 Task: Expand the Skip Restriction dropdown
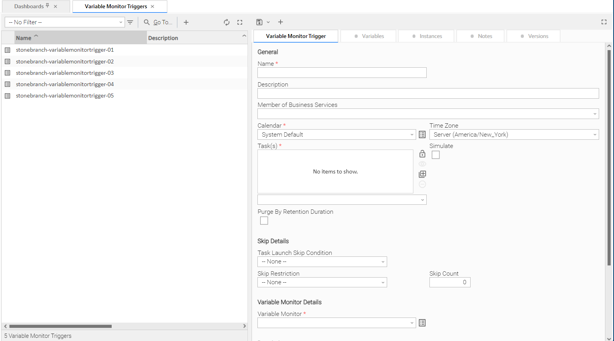coord(322,282)
